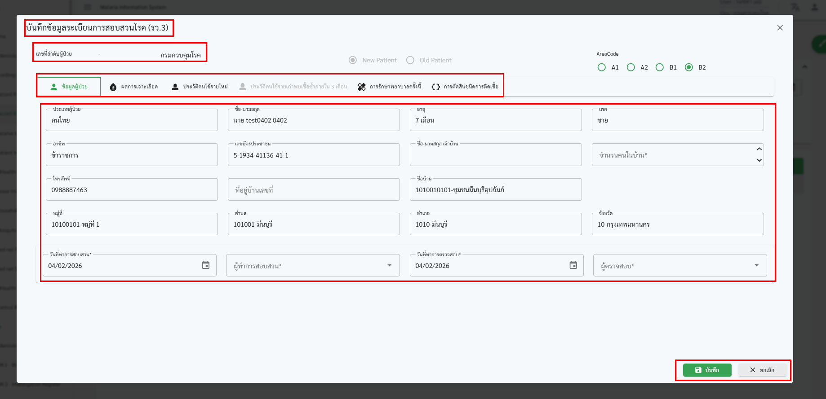
Task: Close the dialog with the X icon
Action: click(780, 28)
